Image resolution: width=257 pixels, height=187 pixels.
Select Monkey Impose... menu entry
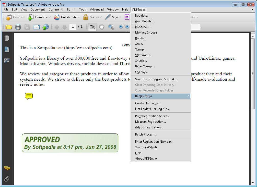pos(161,33)
